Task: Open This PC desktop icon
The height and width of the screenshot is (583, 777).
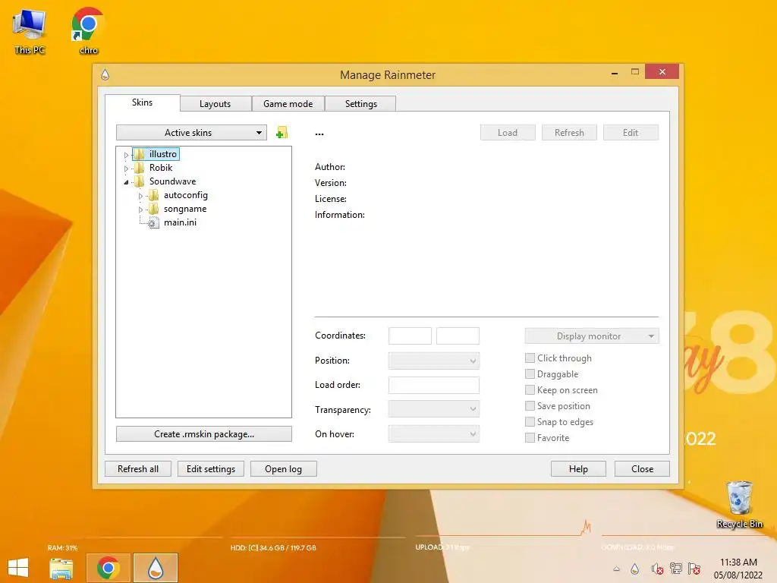Action: tap(30, 31)
